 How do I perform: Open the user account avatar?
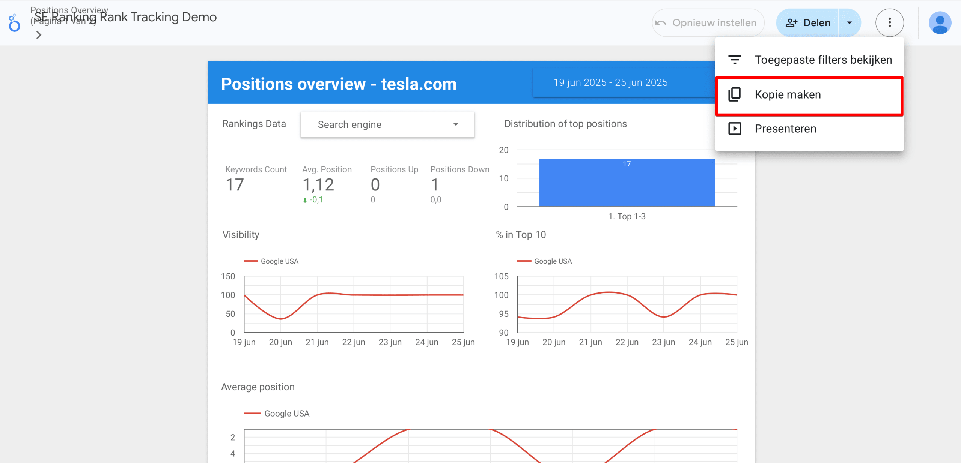pyautogui.click(x=940, y=23)
